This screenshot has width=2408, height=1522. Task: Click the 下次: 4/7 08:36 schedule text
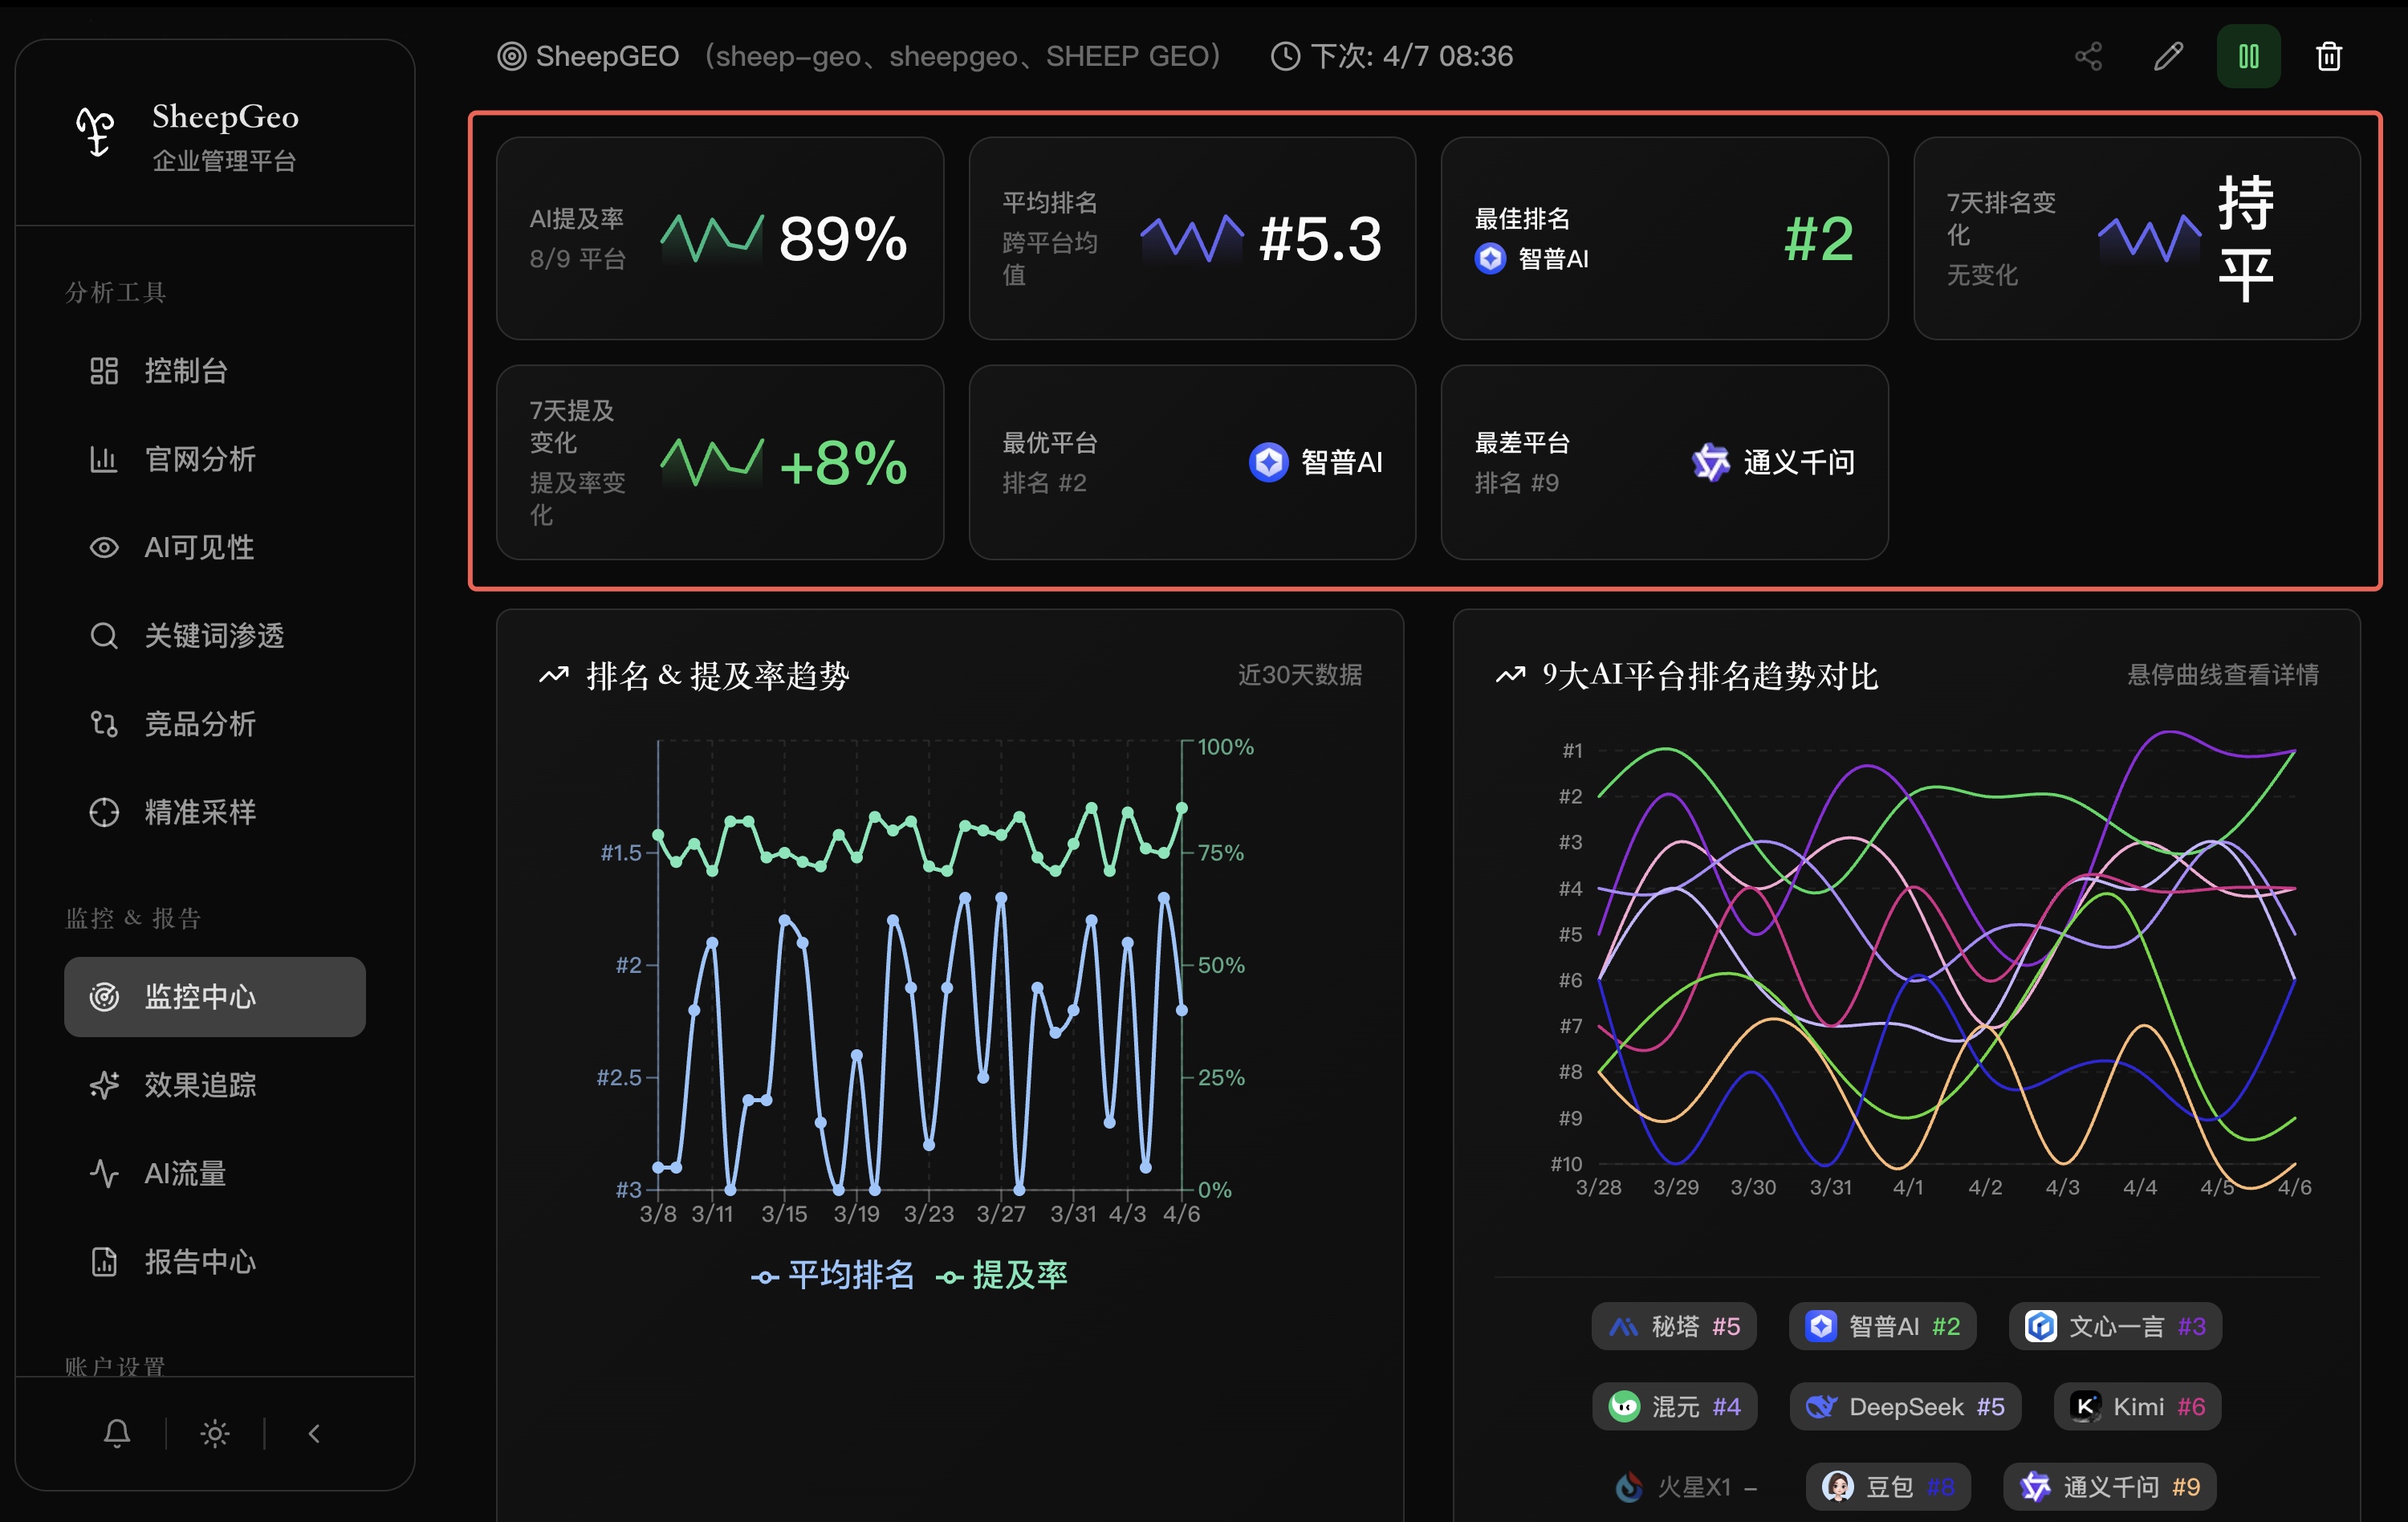tap(1411, 56)
